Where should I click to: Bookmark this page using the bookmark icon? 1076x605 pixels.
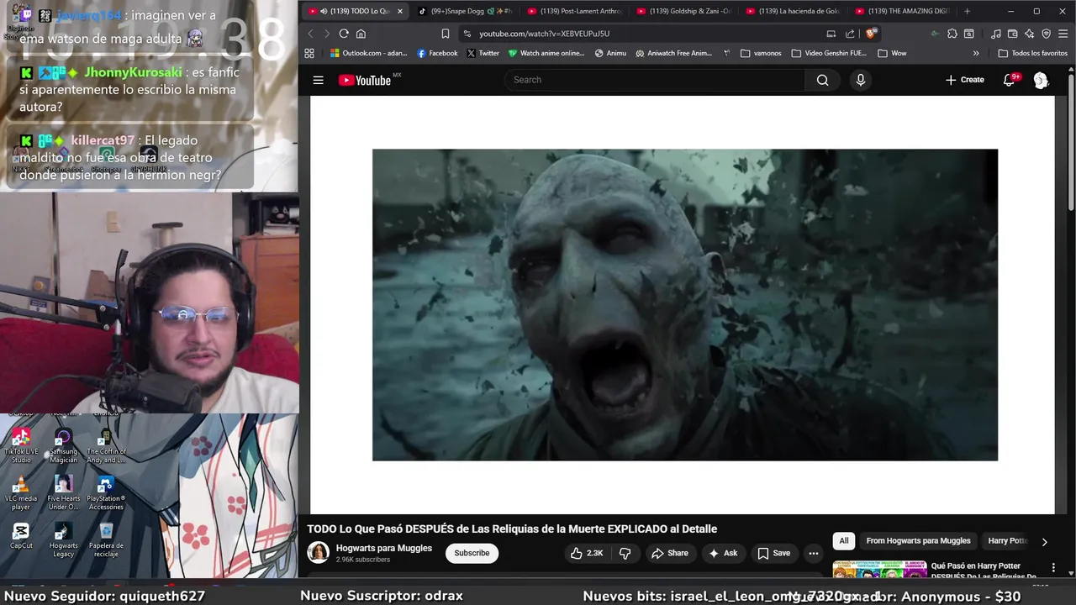coord(446,34)
